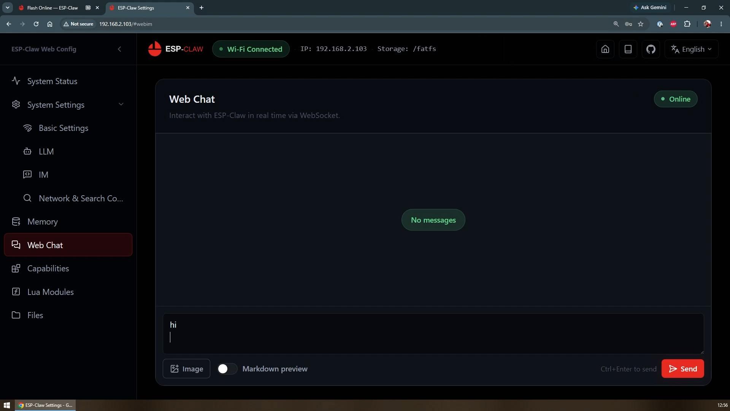
Task: Click the taskbar clock showing 12:56
Action: (722, 405)
